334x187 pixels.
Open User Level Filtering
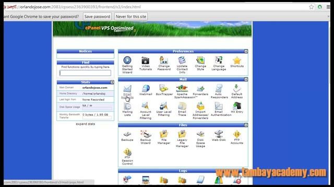(x=164, y=109)
